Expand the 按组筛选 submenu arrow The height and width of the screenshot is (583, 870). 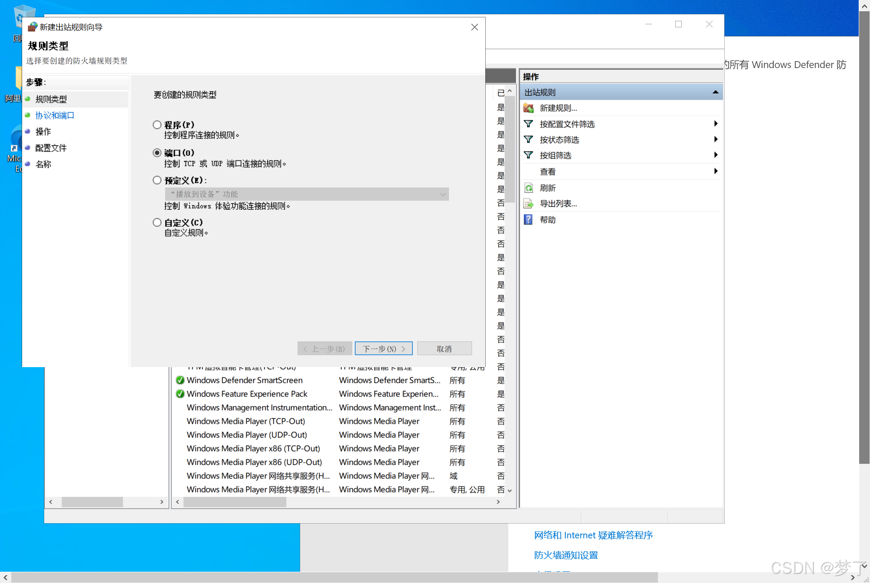pyautogui.click(x=716, y=155)
